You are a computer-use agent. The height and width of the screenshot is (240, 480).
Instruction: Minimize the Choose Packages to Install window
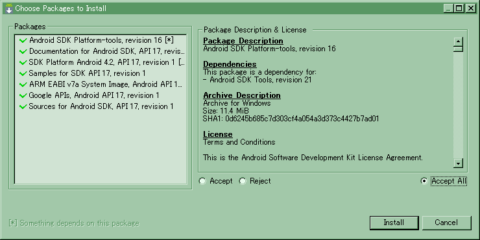pos(448,8)
